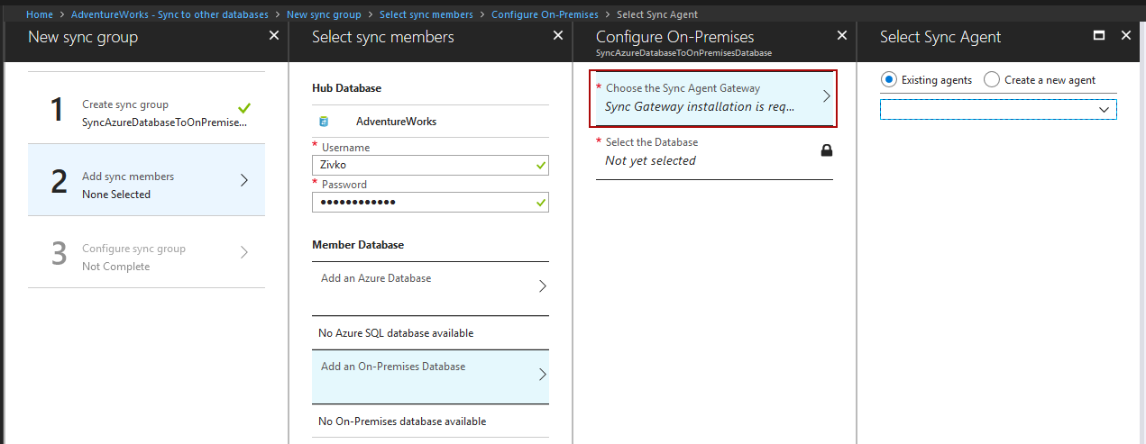The image size is (1146, 444).
Task: Close the Select sync members blade
Action: [x=558, y=35]
